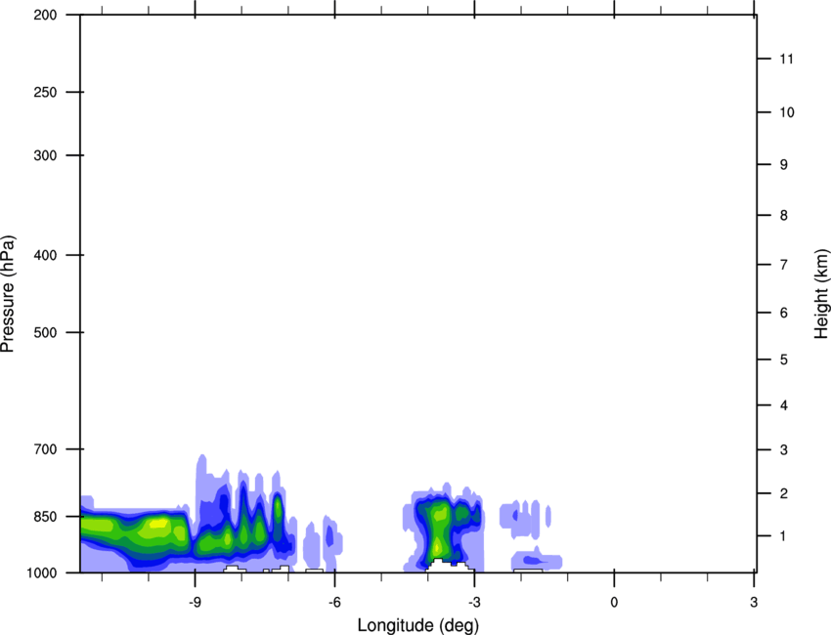Click the 10 km height label
831x635 pixels.
pyautogui.click(x=786, y=112)
